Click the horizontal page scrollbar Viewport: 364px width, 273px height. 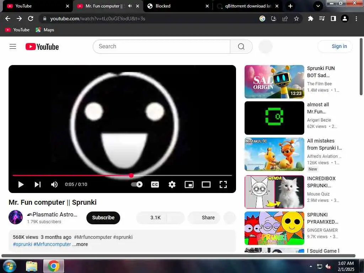pos(178,256)
